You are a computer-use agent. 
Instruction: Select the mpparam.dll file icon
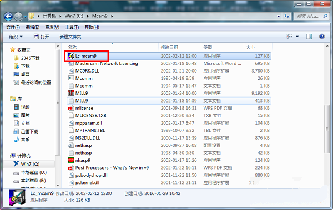[x=71, y=123]
